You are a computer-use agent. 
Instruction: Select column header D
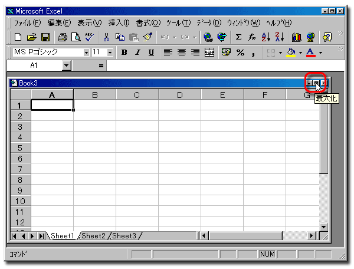[180, 95]
